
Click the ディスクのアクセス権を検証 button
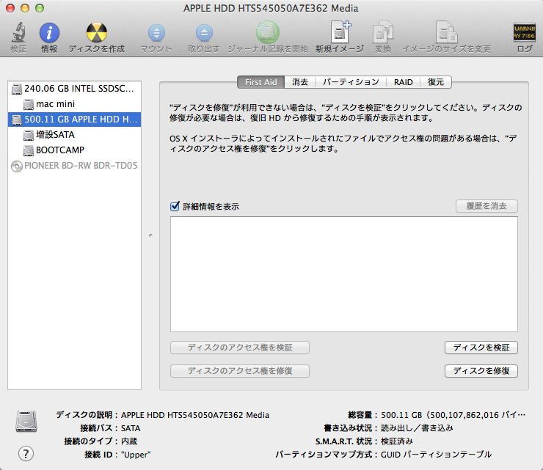240,348
